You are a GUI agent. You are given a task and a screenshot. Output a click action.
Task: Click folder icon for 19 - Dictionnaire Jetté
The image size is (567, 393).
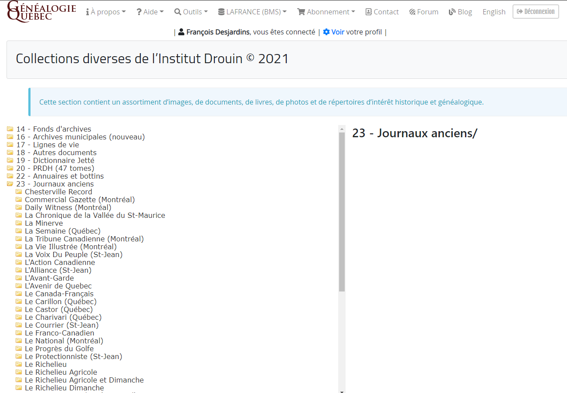(x=10, y=160)
